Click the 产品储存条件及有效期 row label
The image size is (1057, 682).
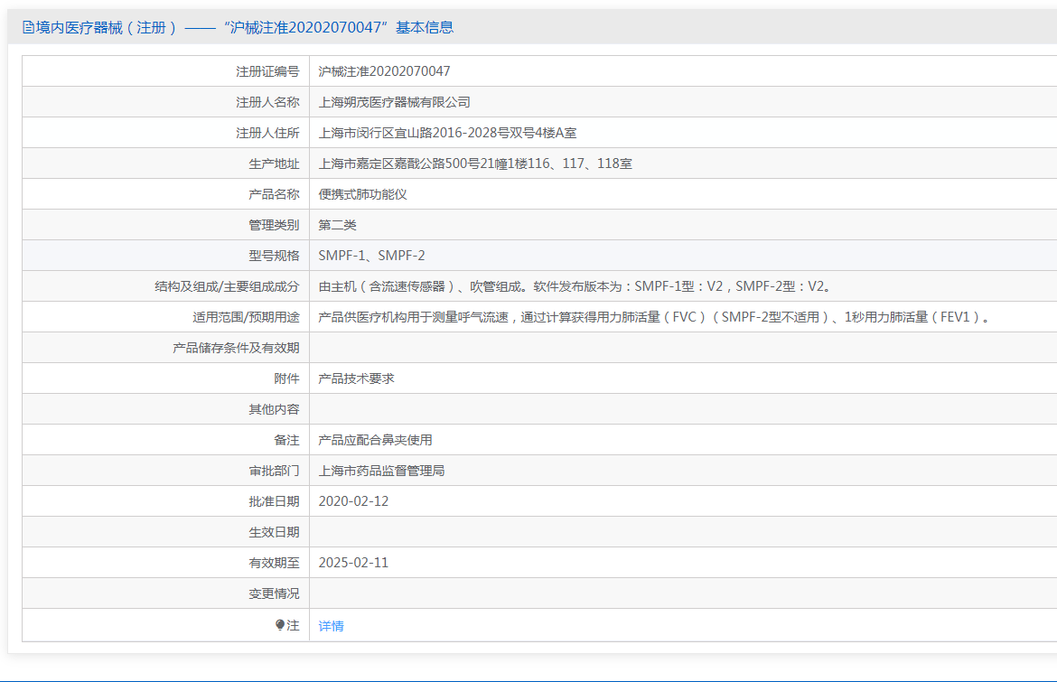click(236, 348)
